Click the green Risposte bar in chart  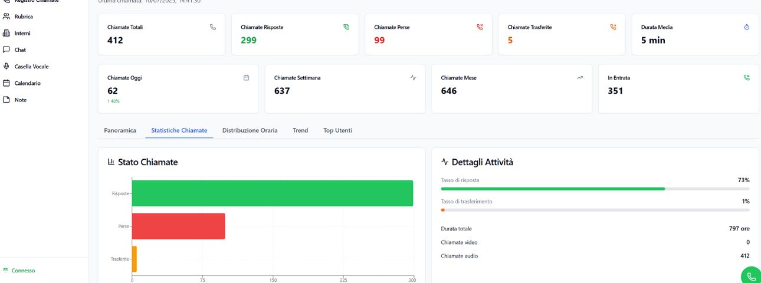click(273, 193)
